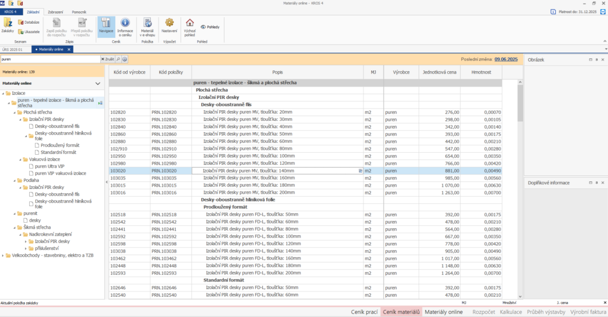This screenshot has height=317, width=608.
Task: Click price cell 1 263,00
Action: 439,193
